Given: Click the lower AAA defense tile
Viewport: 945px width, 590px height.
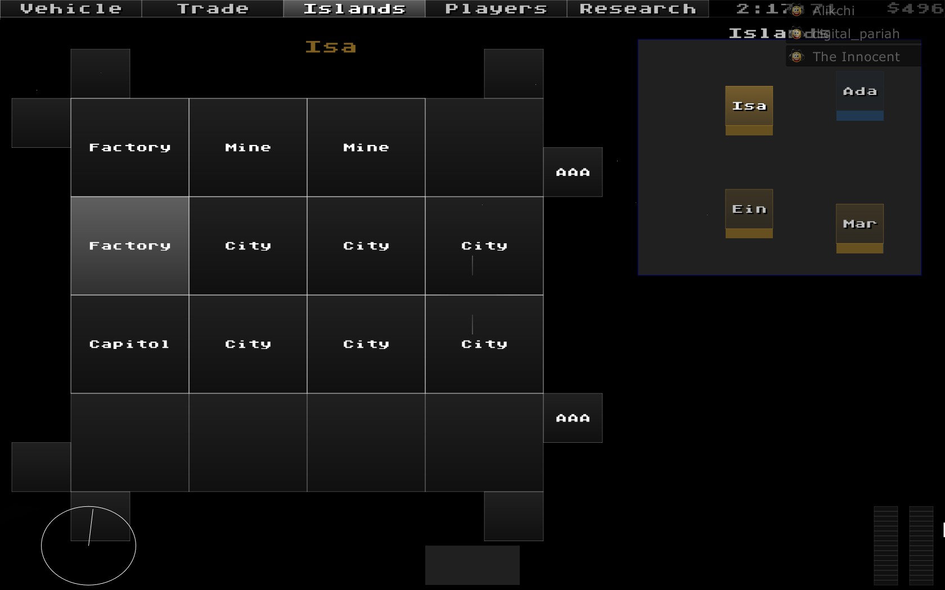Looking at the screenshot, I should coord(573,417).
